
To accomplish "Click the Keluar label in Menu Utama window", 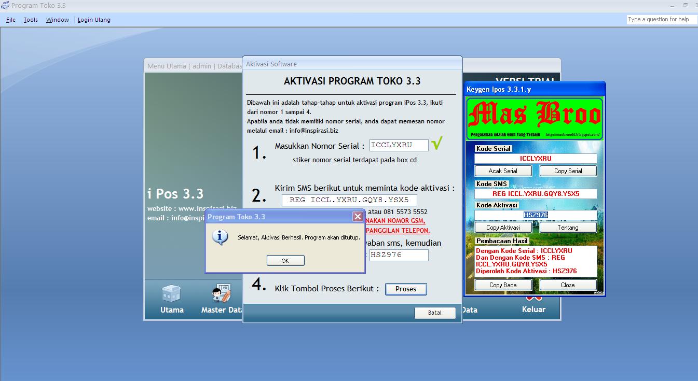I will (533, 309).
